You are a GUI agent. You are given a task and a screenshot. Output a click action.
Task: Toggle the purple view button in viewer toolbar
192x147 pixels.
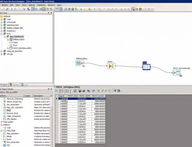click(x=118, y=91)
